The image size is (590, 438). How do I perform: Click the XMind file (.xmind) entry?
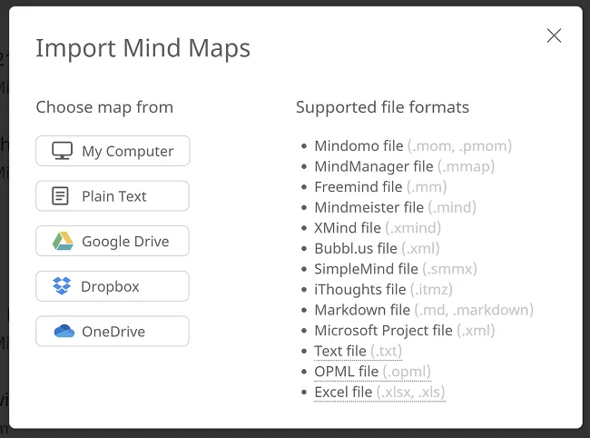(377, 228)
